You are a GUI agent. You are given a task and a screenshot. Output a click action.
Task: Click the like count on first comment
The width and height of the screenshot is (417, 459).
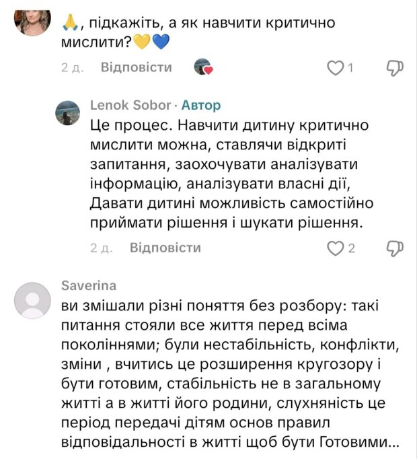pyautogui.click(x=350, y=68)
